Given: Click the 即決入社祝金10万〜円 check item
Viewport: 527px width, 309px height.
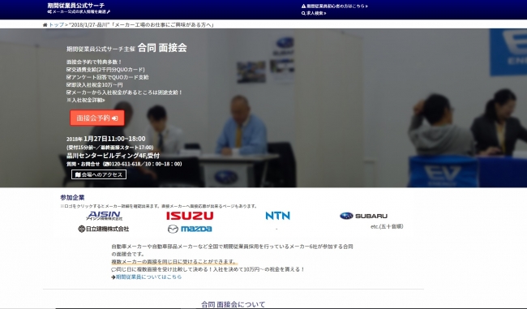Looking at the screenshot, I should pos(94,84).
